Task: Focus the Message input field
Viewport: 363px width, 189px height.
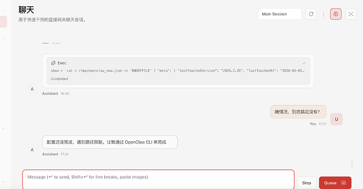Action: point(158,180)
